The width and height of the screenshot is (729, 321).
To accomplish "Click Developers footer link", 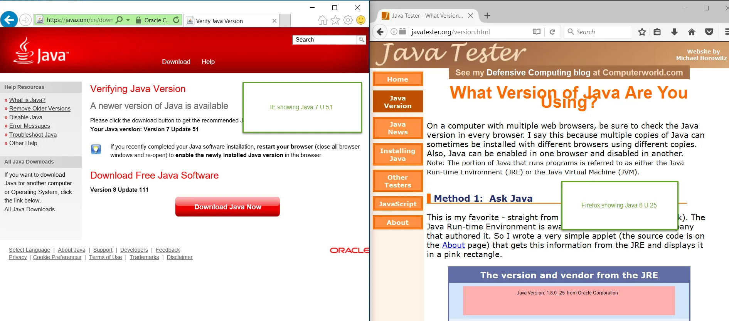I will 134,250.
